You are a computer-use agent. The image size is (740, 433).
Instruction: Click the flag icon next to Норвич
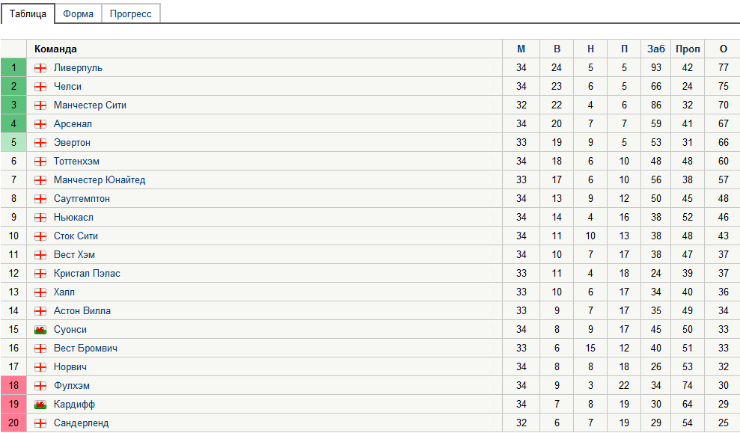pyautogui.click(x=40, y=366)
